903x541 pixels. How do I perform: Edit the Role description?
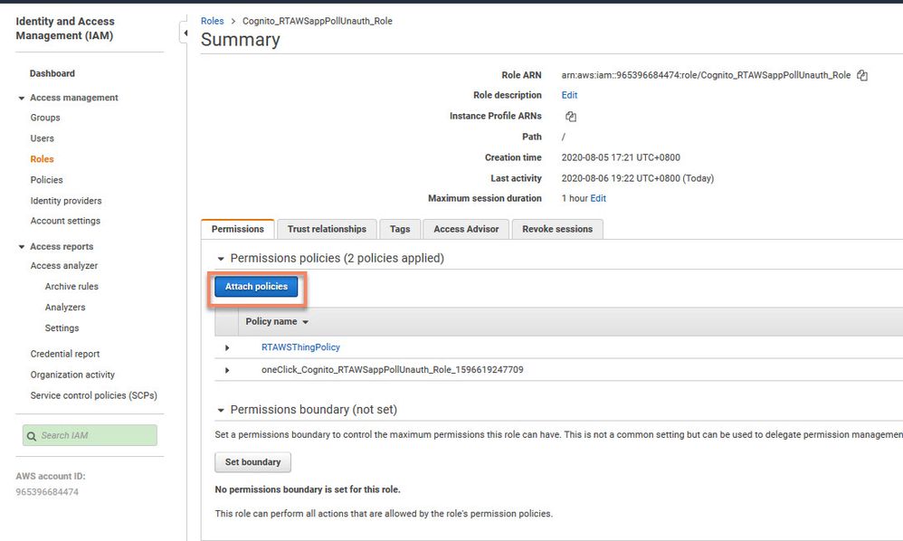(x=569, y=95)
